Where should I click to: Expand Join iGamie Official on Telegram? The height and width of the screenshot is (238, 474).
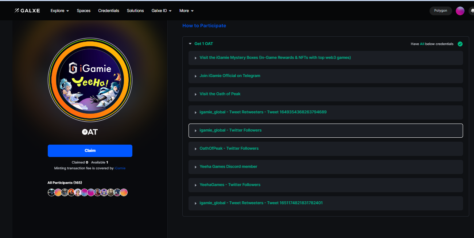pos(326,76)
